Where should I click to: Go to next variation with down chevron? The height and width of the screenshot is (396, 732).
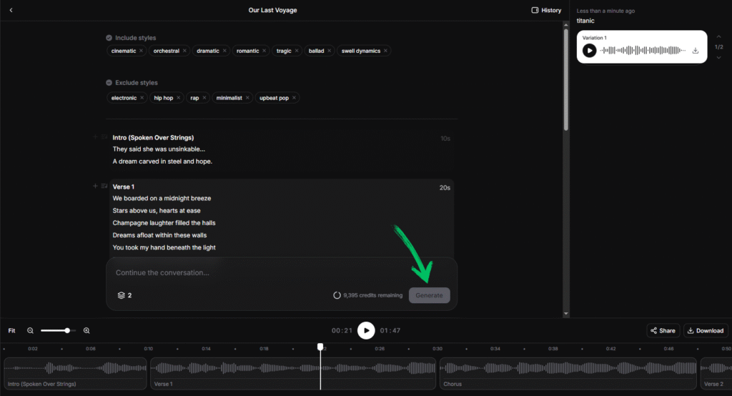tap(718, 57)
